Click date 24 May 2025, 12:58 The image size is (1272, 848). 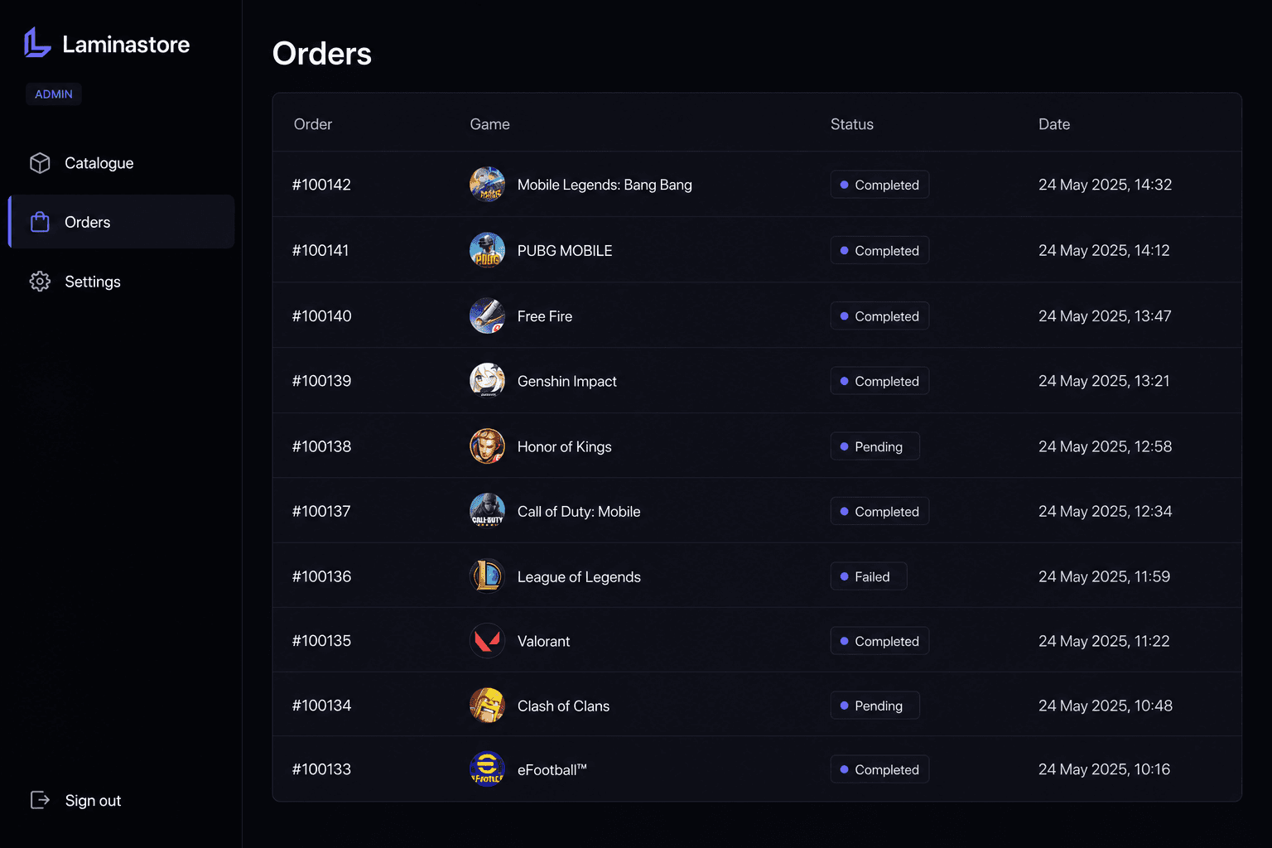[1105, 446]
